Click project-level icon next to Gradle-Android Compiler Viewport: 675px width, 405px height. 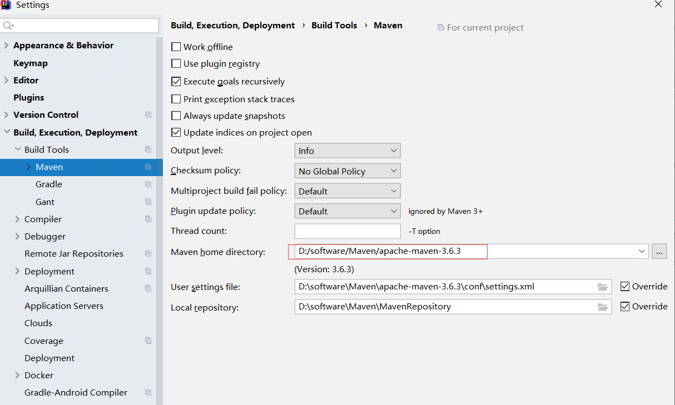[x=148, y=392]
